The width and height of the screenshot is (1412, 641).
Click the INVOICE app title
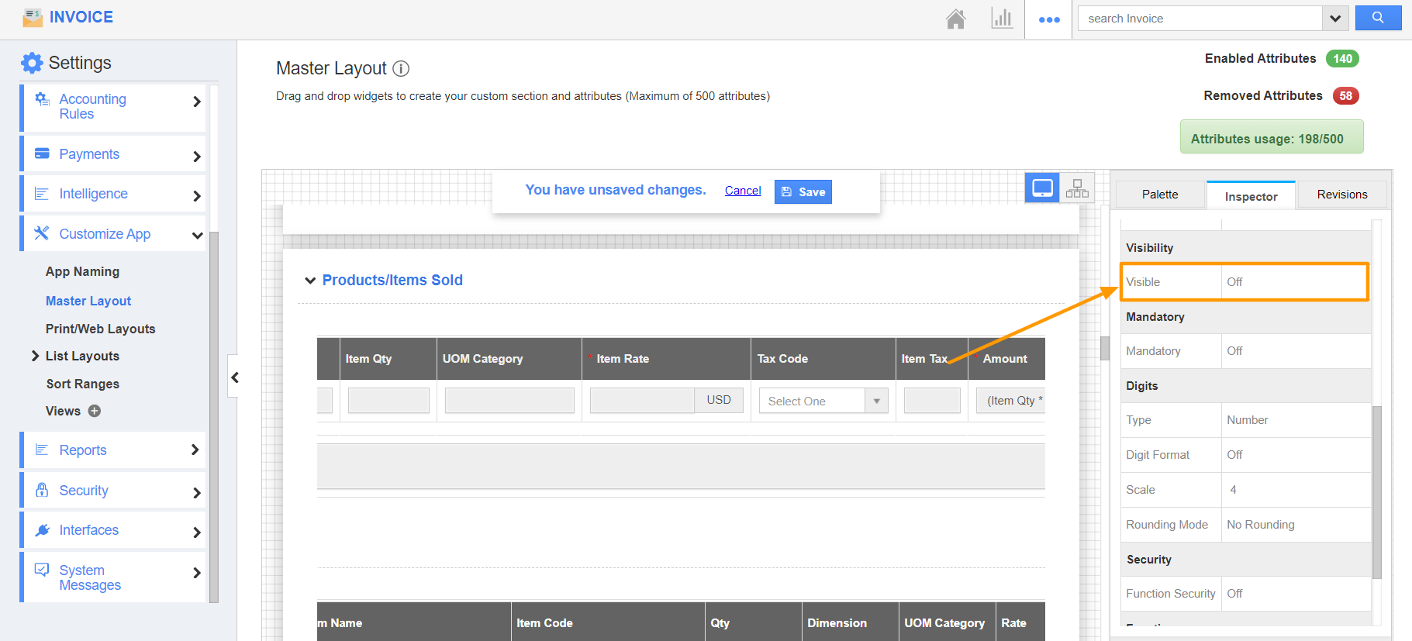click(x=81, y=17)
